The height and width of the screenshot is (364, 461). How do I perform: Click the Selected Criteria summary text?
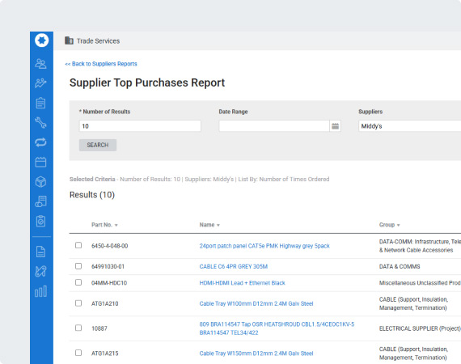coord(199,179)
